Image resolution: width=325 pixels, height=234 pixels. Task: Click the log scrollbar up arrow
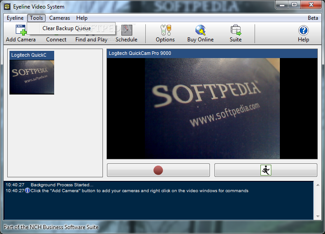318,185
